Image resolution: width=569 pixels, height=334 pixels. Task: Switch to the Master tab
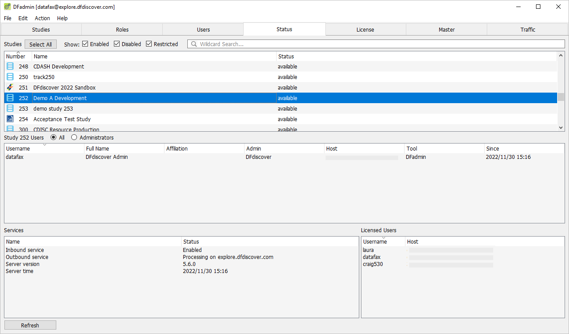click(x=447, y=29)
